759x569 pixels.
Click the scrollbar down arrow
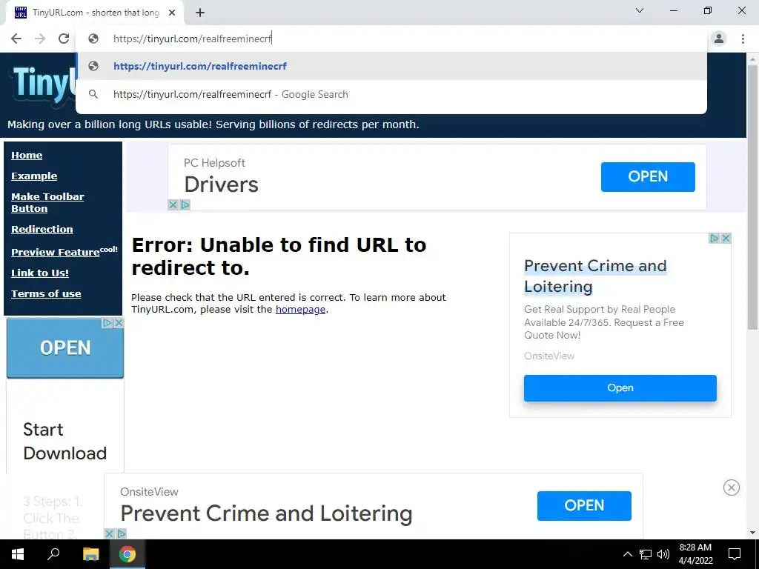pos(752,533)
